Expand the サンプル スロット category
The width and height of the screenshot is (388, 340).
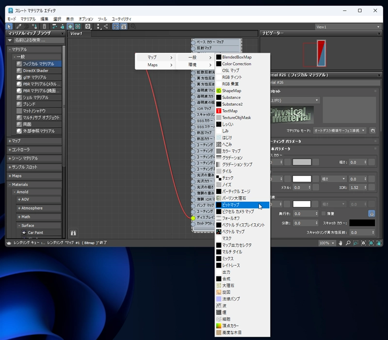click(34, 167)
